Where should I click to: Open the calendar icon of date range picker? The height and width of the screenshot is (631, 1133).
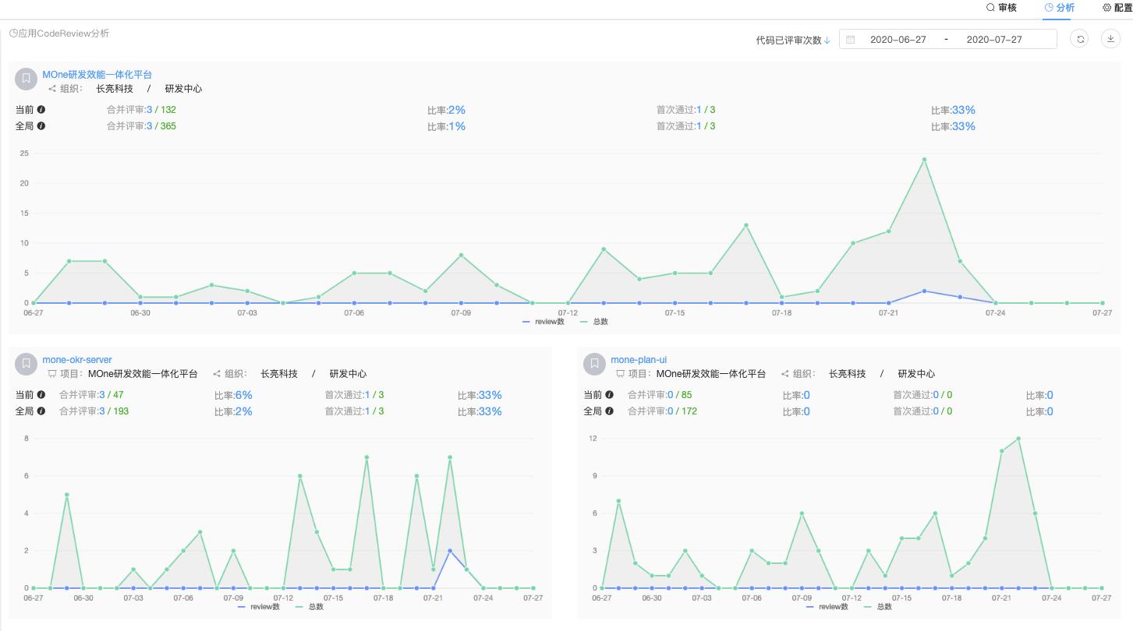851,39
